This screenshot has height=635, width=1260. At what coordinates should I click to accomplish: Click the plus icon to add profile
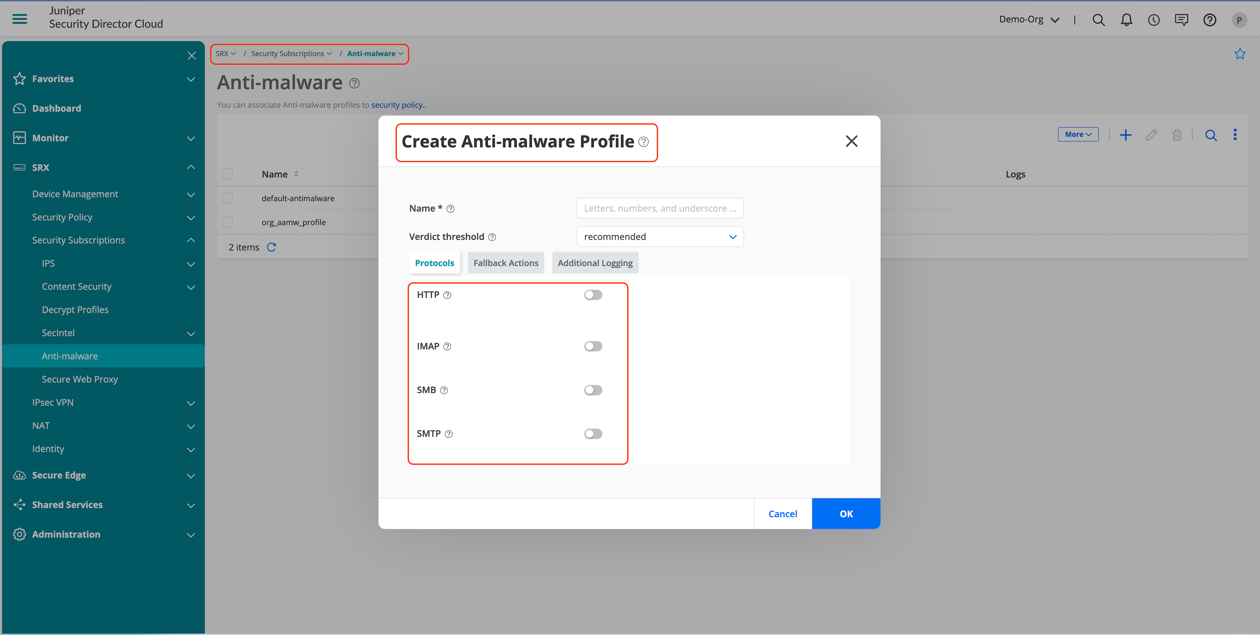(x=1126, y=135)
